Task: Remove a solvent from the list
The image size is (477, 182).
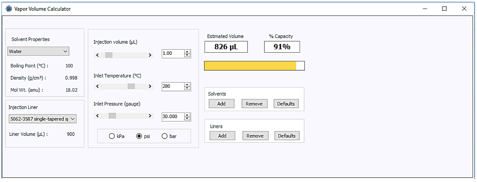Action: pyautogui.click(x=254, y=104)
